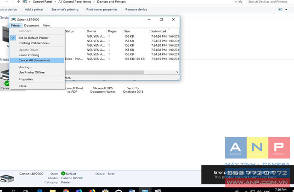Open Microsoft Edge from the taskbar
The width and height of the screenshot is (294, 192).
pos(40,191)
